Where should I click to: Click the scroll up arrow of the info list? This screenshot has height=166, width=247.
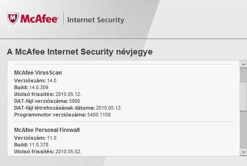[243, 64]
